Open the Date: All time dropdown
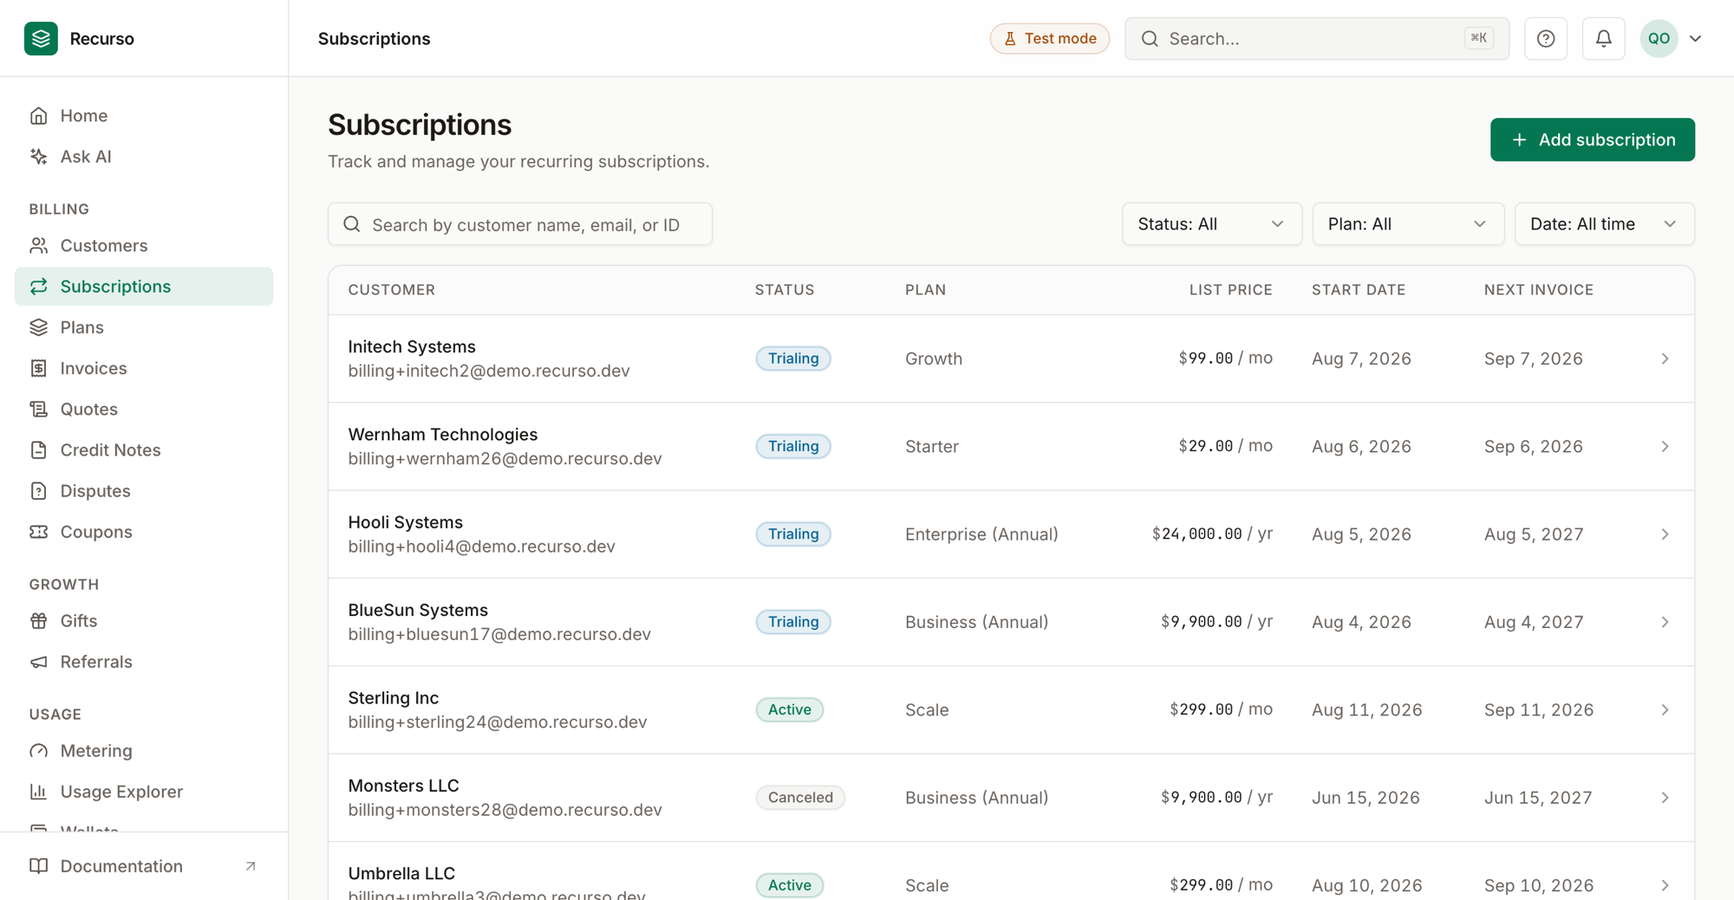 pos(1604,223)
